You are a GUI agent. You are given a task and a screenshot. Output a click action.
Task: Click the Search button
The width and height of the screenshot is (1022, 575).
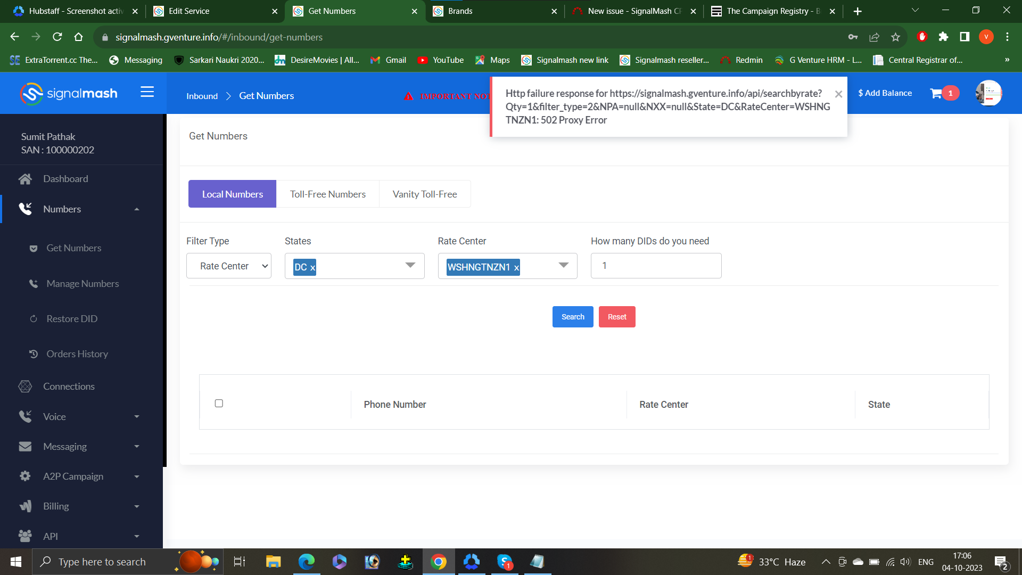pos(573,317)
